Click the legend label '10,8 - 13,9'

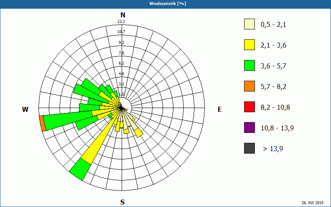pos(277,128)
